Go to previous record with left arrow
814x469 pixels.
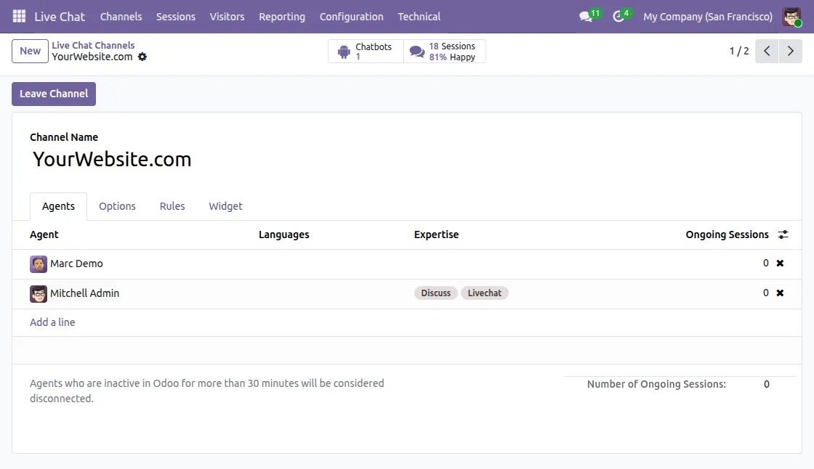767,51
